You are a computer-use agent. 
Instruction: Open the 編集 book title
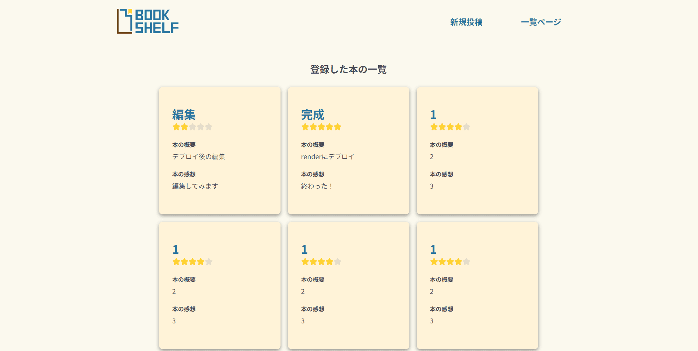tap(184, 115)
